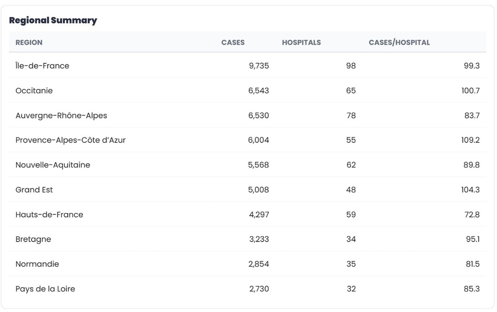Click the HOSPITALS column header
The image size is (497, 312).
[x=301, y=42]
